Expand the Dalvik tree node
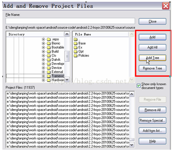173x154 pixels. (x=43, y=60)
